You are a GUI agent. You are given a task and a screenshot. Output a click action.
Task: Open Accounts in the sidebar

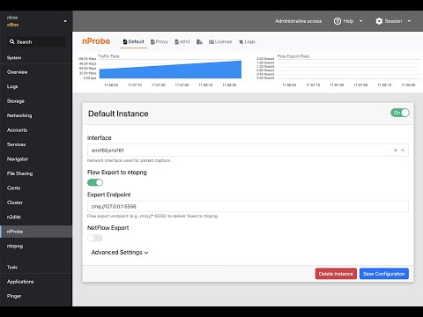(x=36, y=129)
